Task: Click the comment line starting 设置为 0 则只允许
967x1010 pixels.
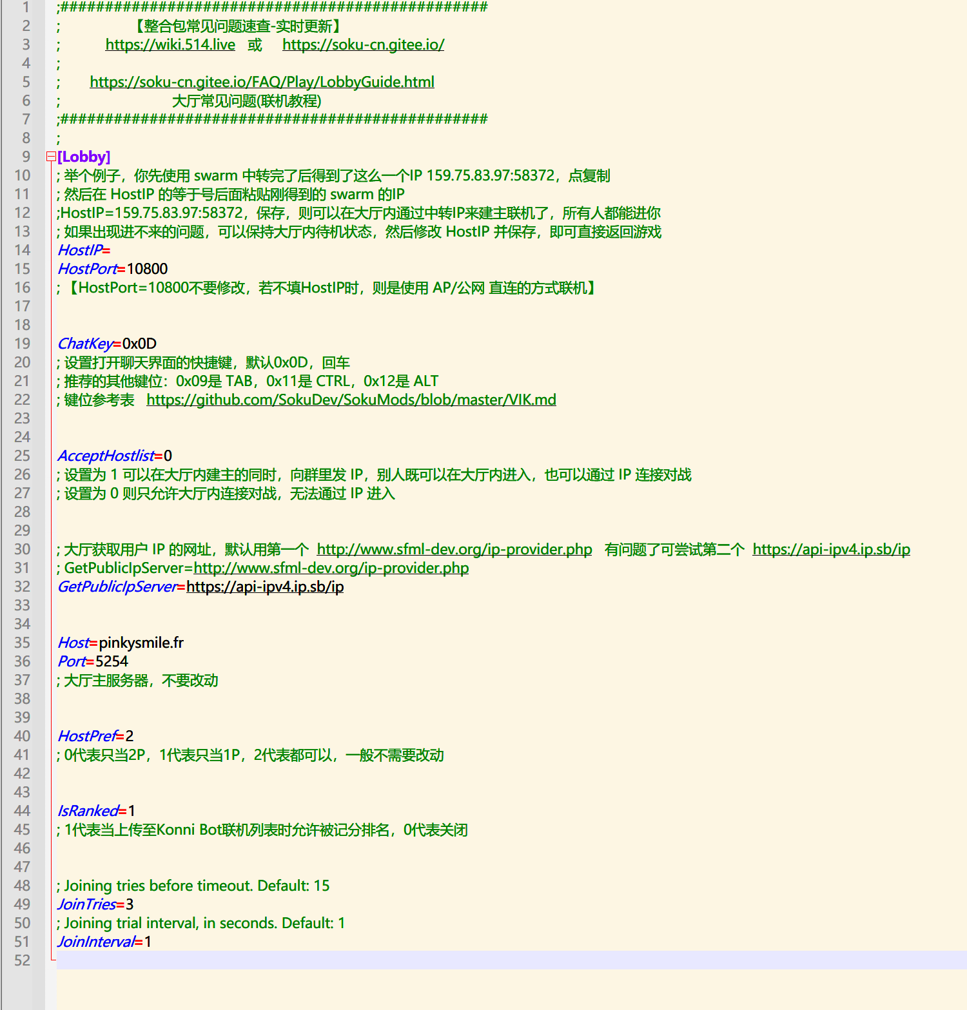Action: pos(226,493)
